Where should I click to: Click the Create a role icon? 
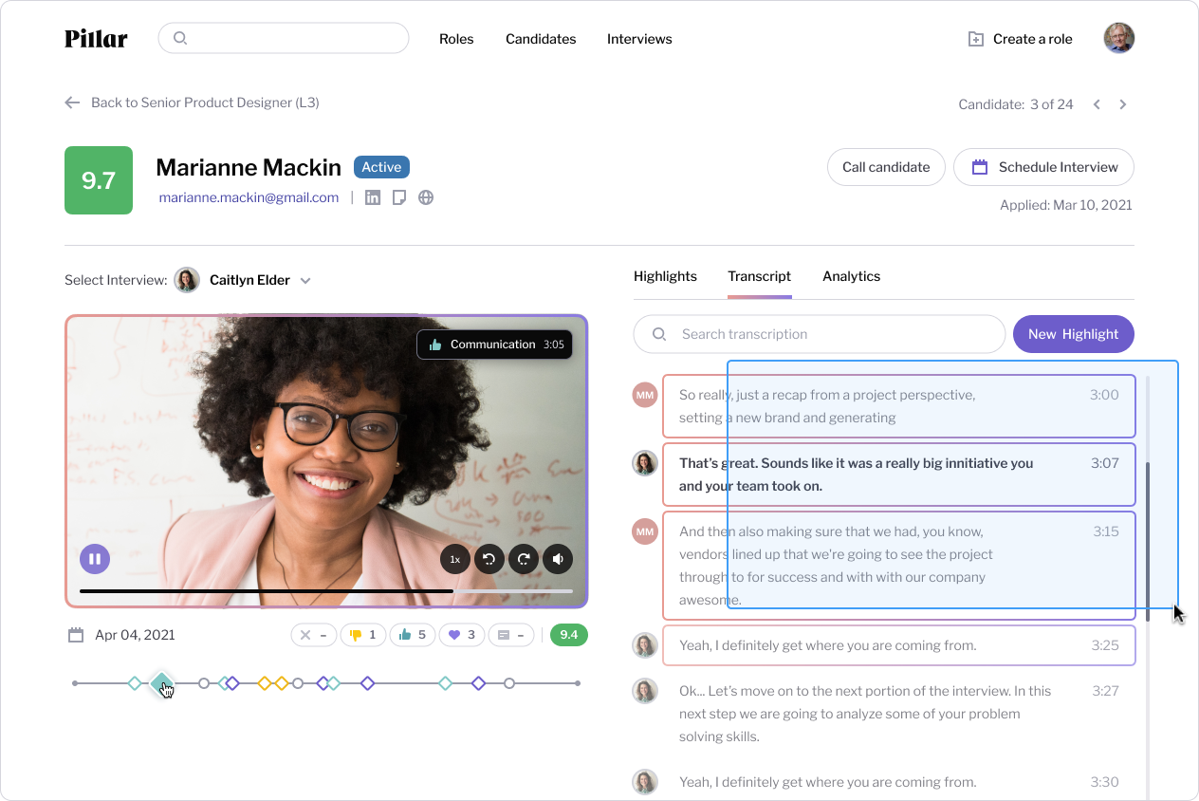coord(973,38)
